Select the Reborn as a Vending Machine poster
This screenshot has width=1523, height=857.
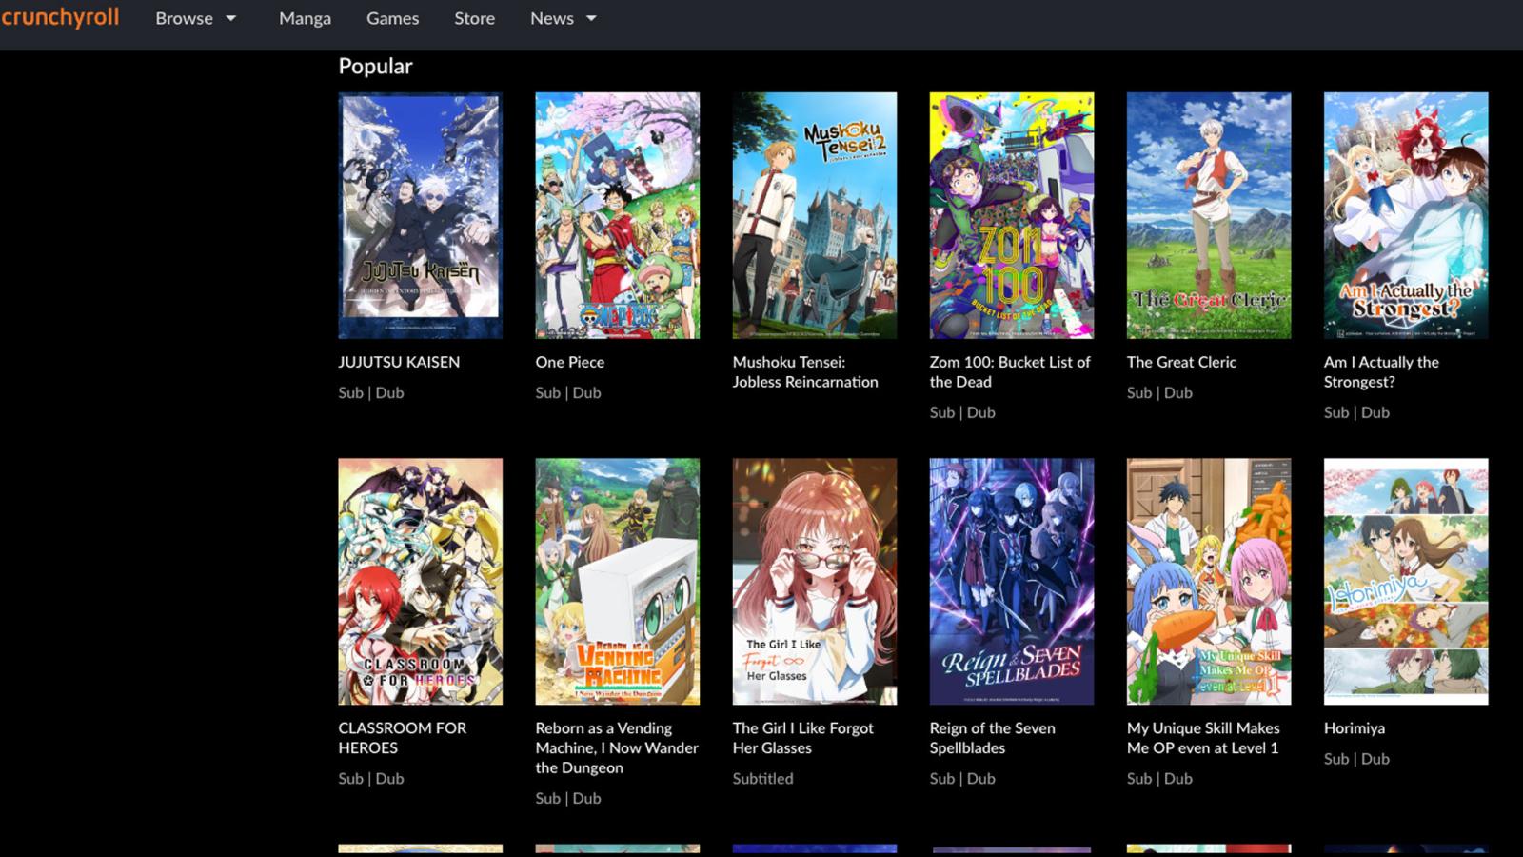point(617,582)
